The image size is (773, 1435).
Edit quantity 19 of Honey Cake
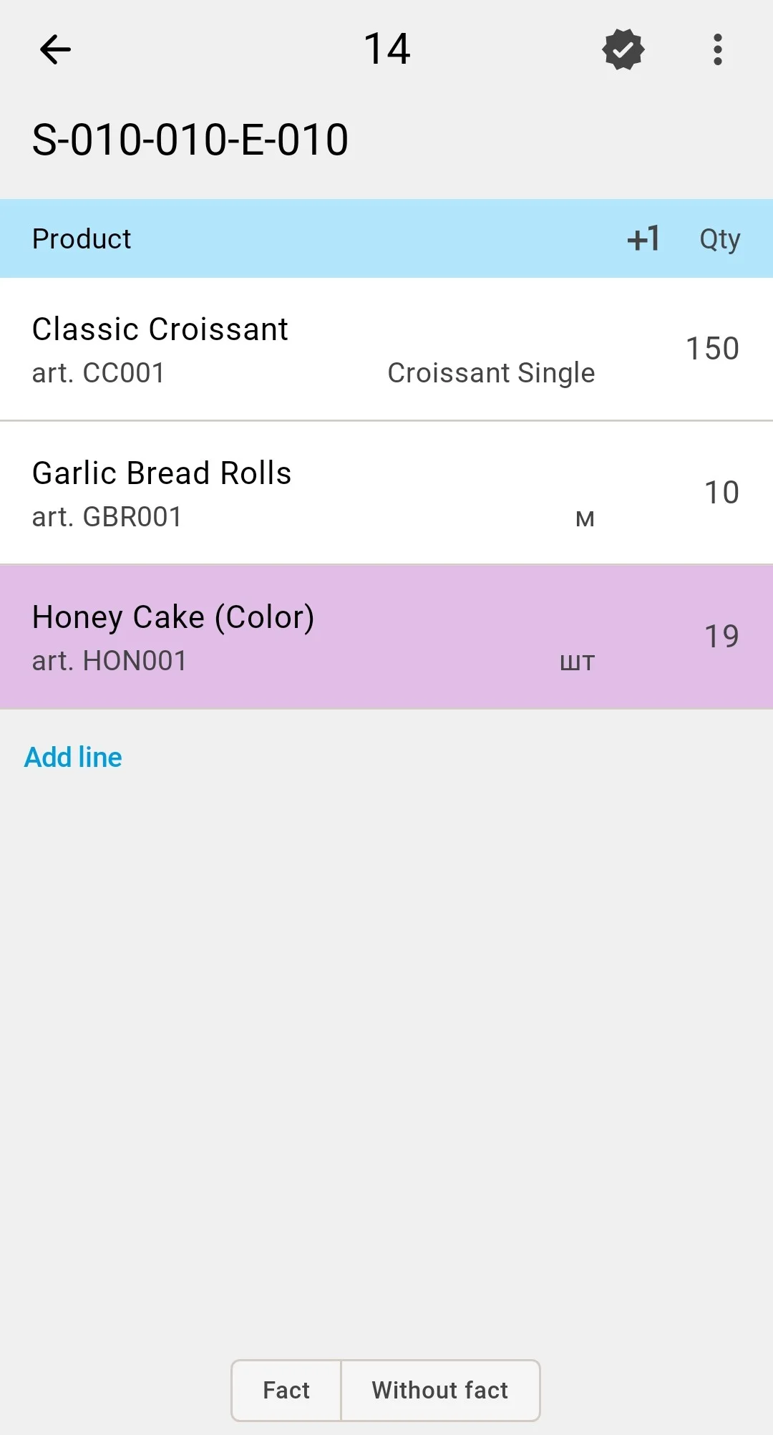721,637
